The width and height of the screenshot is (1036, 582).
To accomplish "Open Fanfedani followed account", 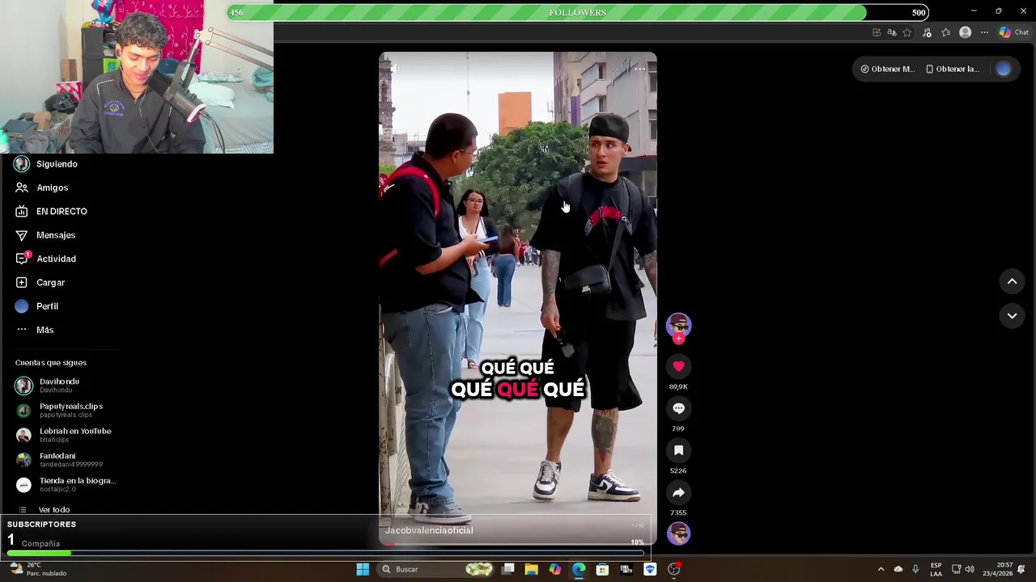I will point(59,460).
